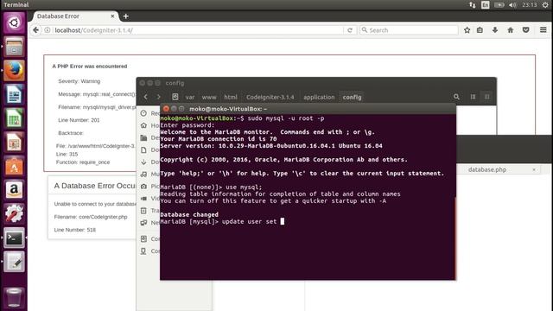Go to Firefox home page
553x311 pixels.
[x=511, y=30]
